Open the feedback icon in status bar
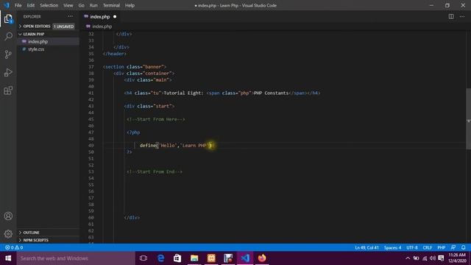The height and width of the screenshot is (265, 471). point(453,247)
